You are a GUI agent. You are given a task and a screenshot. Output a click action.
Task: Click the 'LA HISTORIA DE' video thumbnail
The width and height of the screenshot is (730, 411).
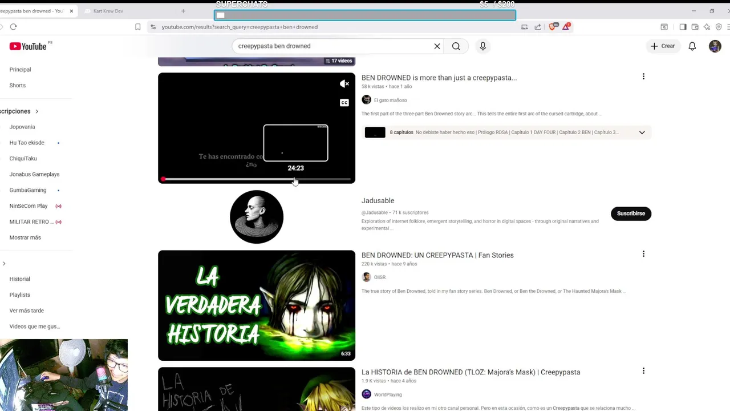tap(257, 389)
